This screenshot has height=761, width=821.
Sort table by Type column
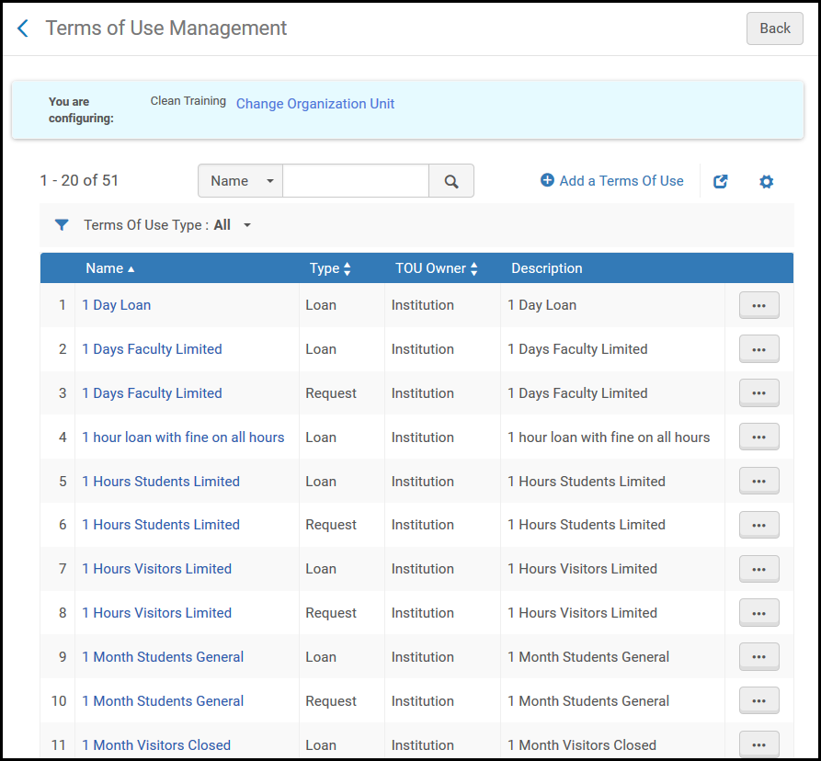point(330,268)
